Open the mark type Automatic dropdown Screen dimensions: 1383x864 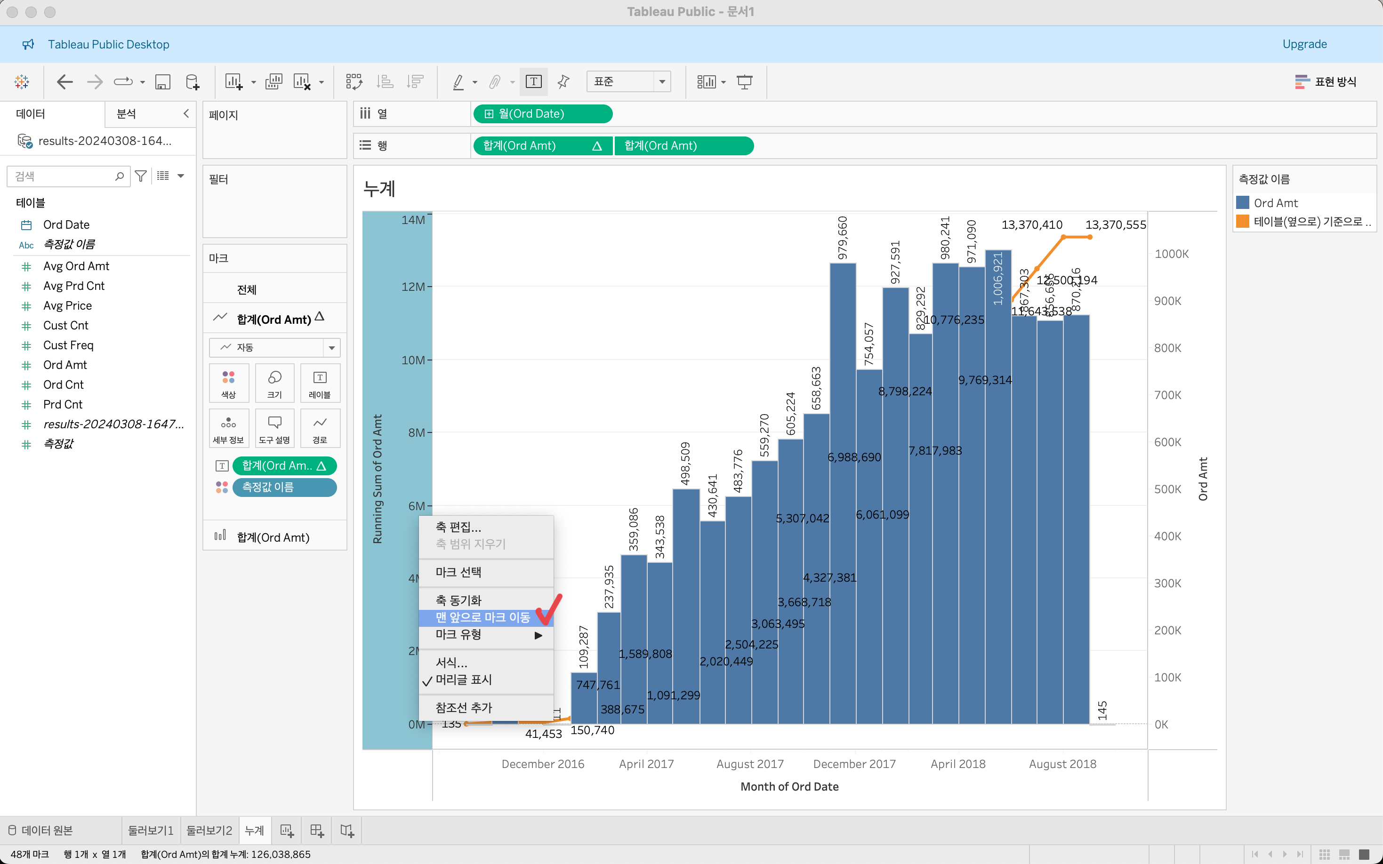click(274, 347)
